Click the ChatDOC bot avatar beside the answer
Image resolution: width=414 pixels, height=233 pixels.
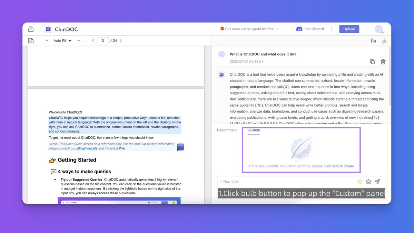pos(222,75)
